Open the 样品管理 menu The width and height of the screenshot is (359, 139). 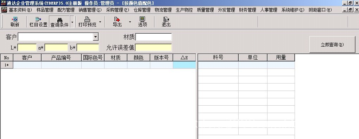point(45,10)
